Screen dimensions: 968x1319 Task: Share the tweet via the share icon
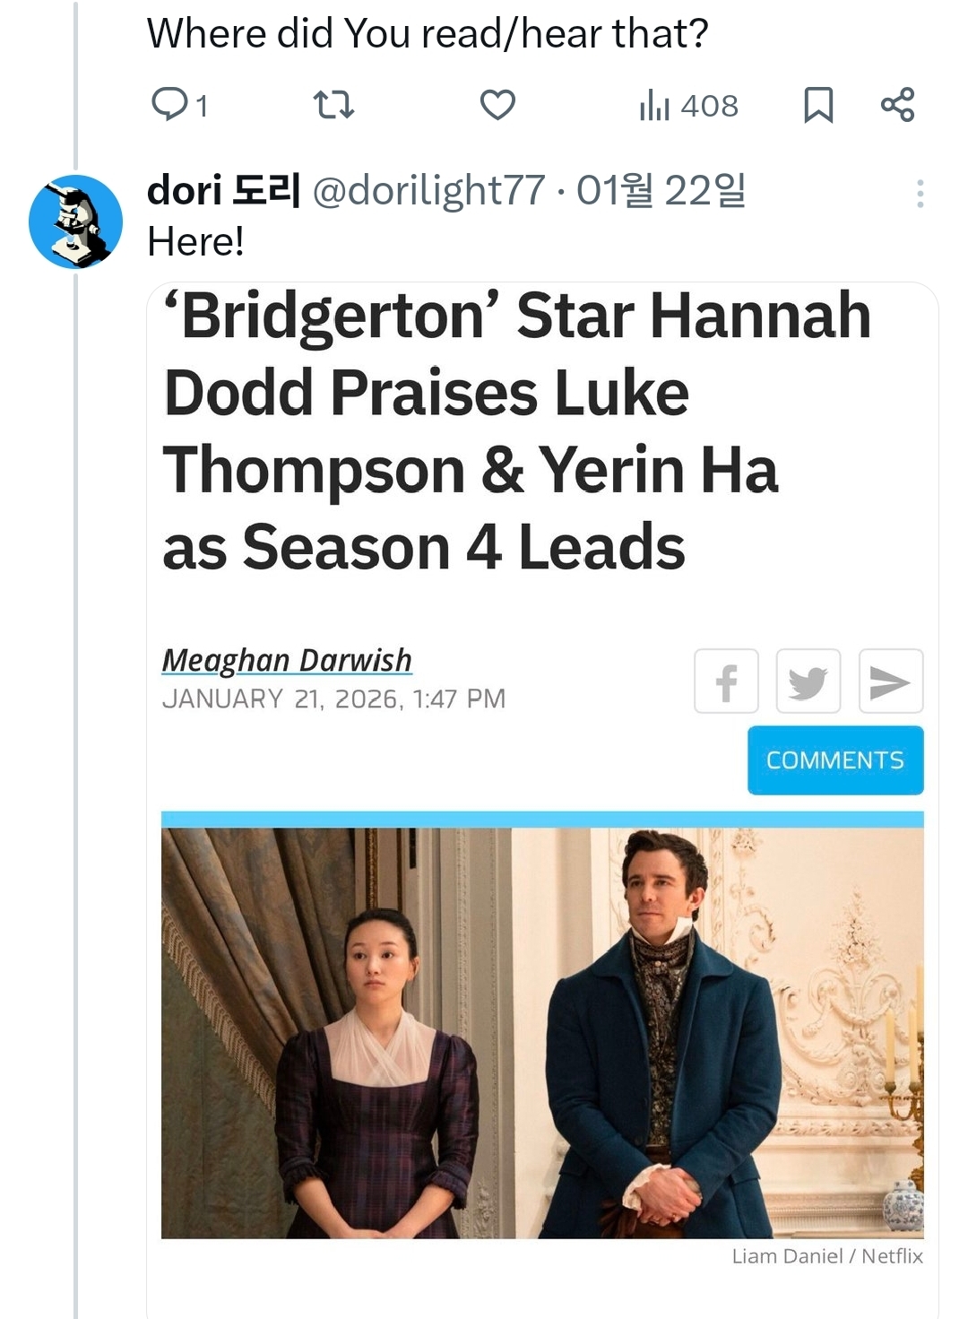click(897, 105)
